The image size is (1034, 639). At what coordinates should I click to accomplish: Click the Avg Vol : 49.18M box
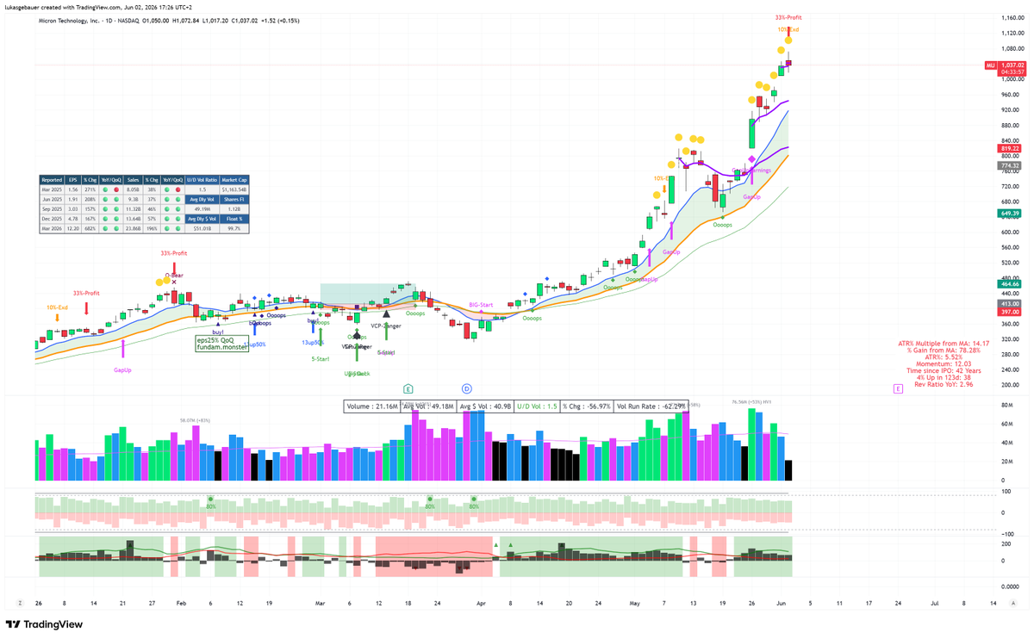click(x=428, y=406)
